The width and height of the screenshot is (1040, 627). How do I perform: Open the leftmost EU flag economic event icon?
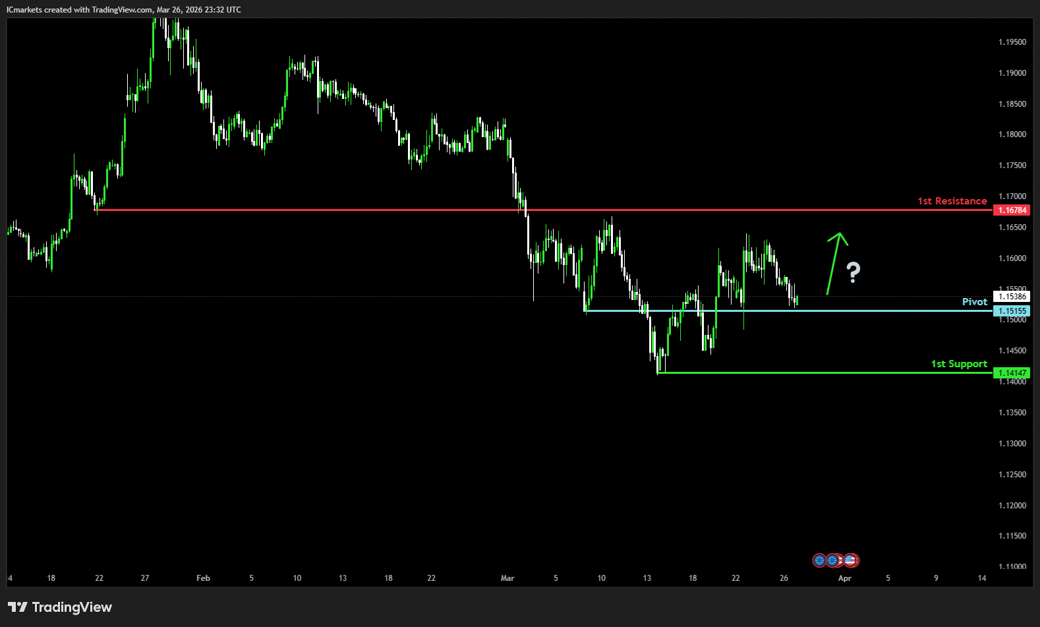819,560
